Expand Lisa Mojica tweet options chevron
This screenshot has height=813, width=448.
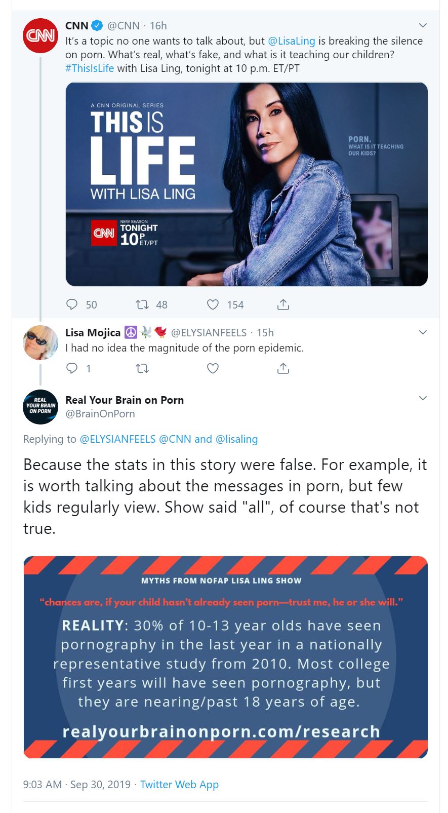pos(423,332)
